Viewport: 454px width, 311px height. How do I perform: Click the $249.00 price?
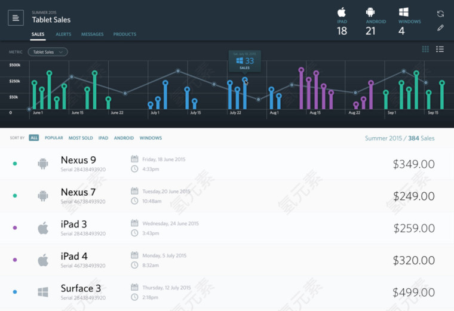tap(414, 196)
